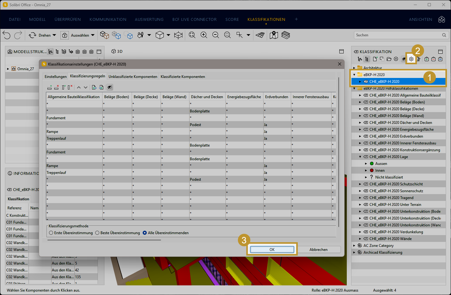Toggle the floor grid icon
Image resolution: width=451 pixels, height=295 pixels.
click(x=260, y=35)
